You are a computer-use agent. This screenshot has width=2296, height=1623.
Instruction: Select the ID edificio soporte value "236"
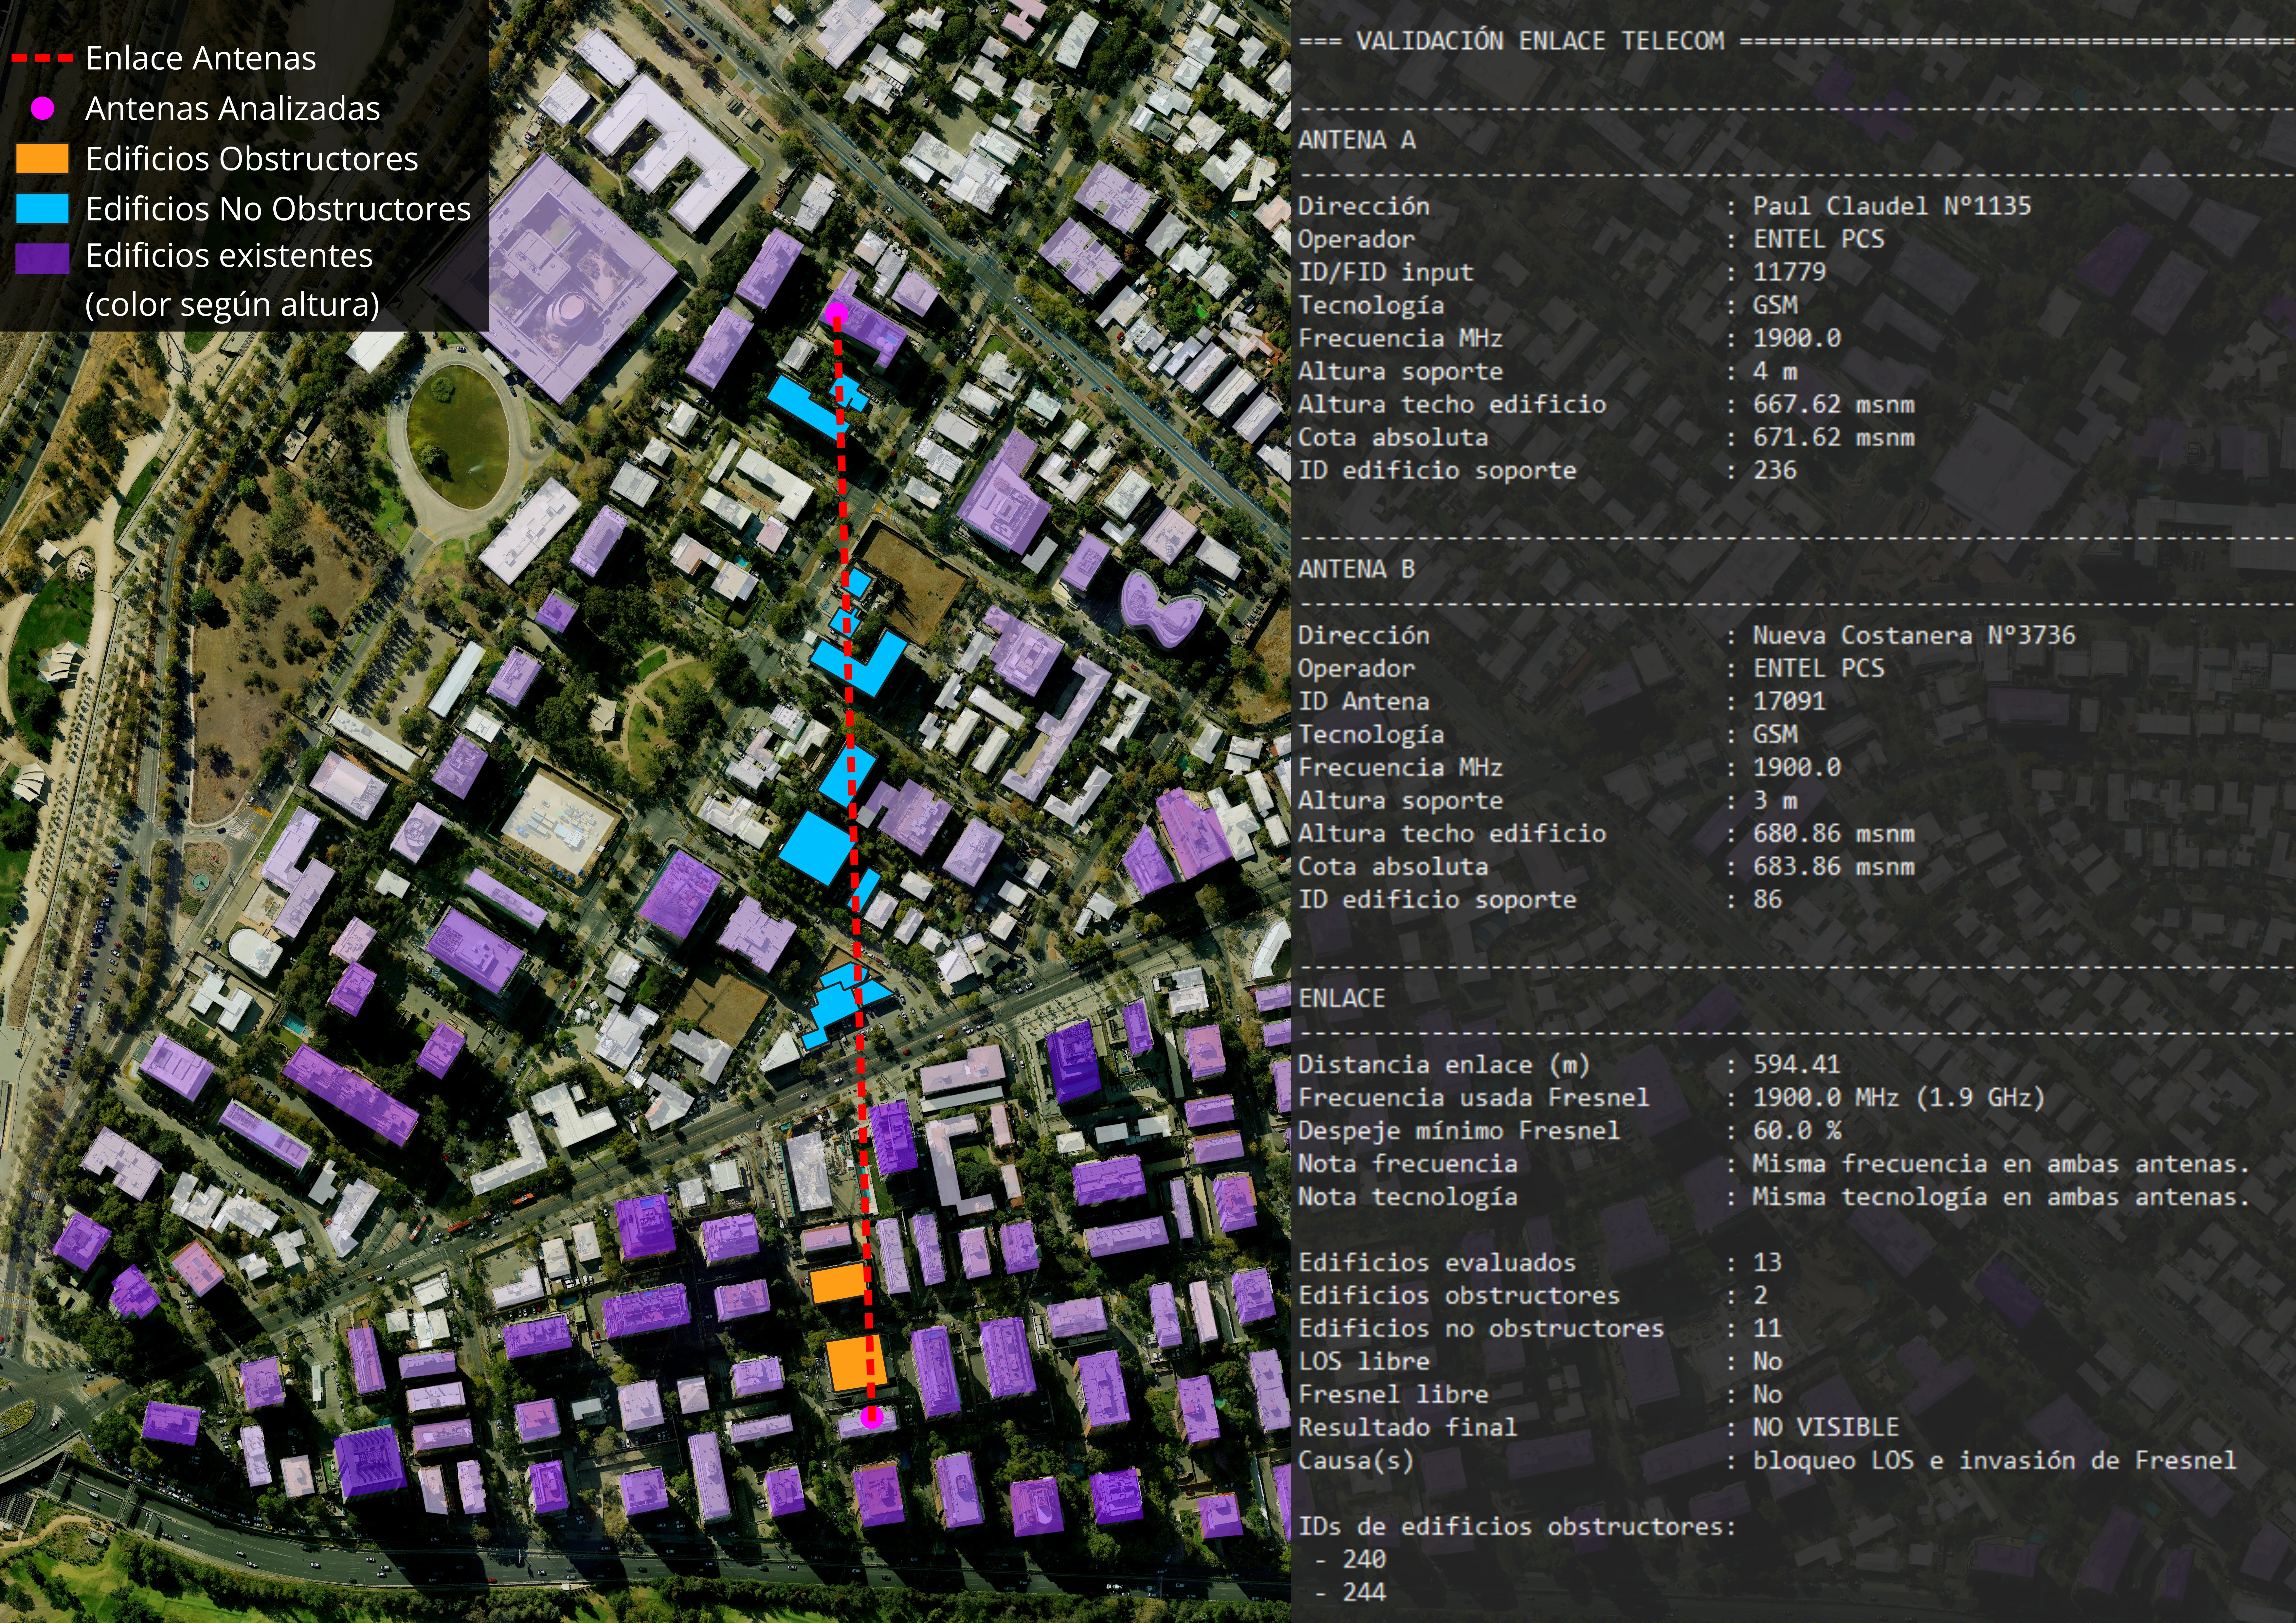1775,470
